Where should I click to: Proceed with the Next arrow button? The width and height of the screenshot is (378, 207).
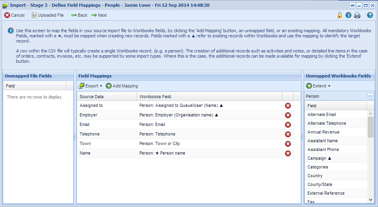coord(99,15)
